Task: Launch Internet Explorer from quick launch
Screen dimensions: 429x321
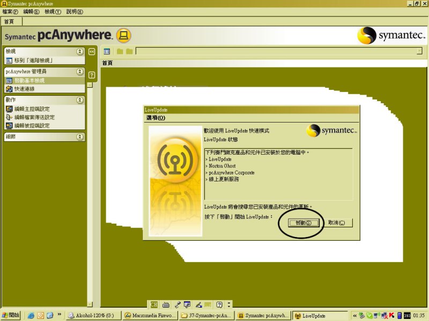Action: click(x=31, y=316)
